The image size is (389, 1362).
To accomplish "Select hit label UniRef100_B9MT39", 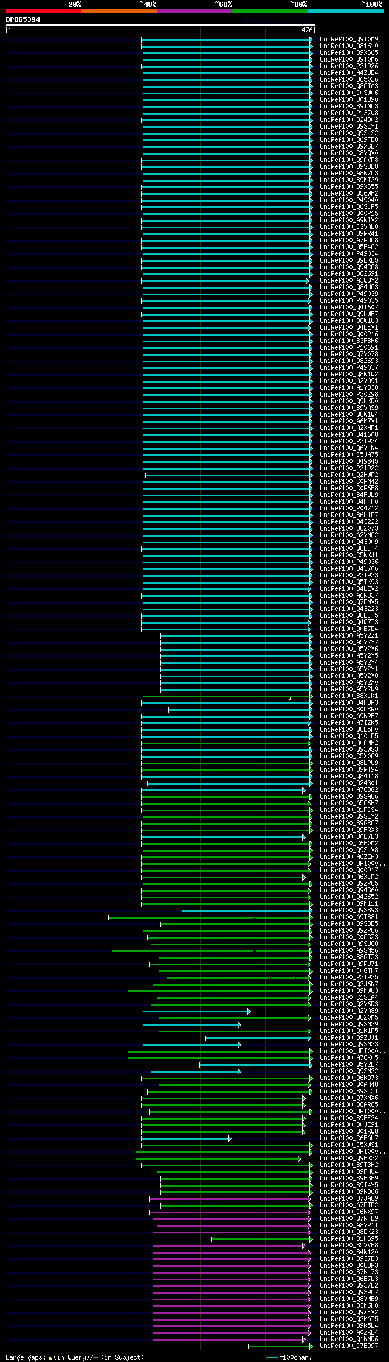I will pos(349,180).
